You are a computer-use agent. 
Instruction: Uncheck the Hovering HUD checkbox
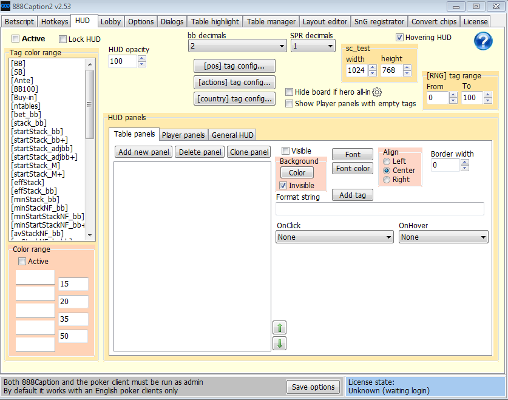coord(399,37)
